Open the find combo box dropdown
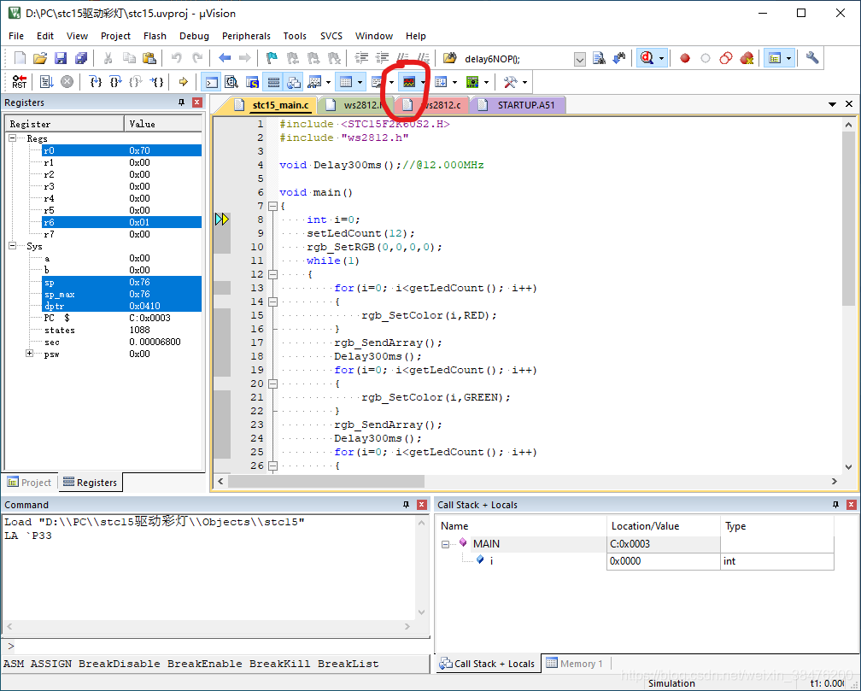Screen dimensions: 861x691 tap(580, 59)
